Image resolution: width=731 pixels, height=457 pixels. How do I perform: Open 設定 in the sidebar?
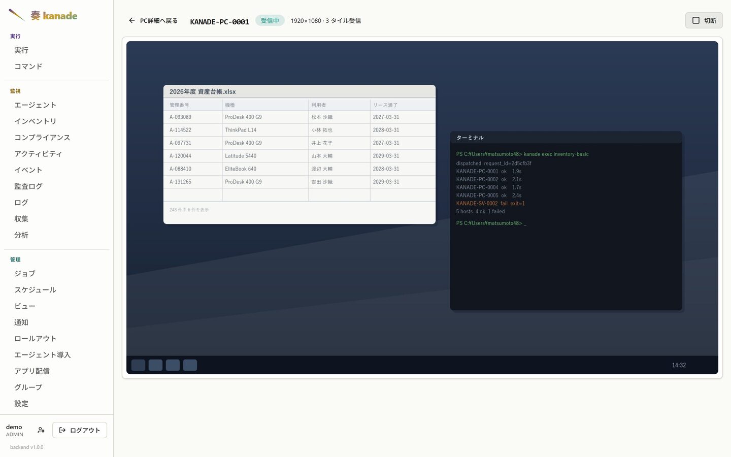point(56,404)
